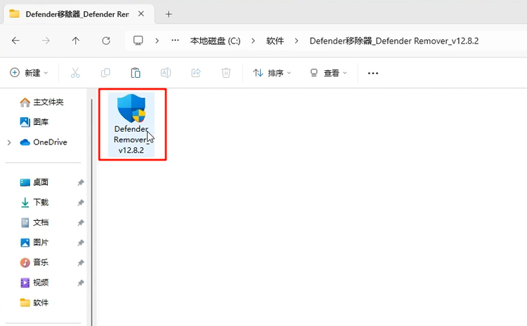Click the pin icon beside 视频
This screenshot has width=527, height=326.
(x=81, y=283)
